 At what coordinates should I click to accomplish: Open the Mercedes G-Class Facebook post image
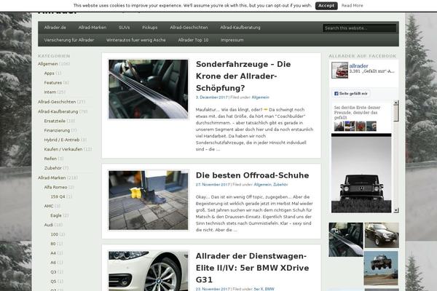(x=361, y=173)
